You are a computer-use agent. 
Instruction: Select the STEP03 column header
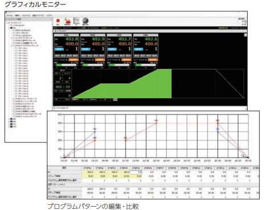point(112,168)
